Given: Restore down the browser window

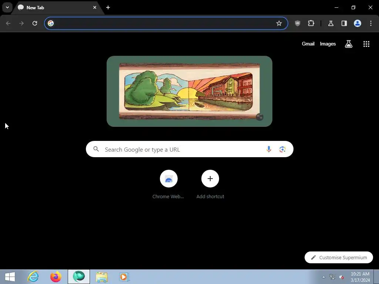Looking at the screenshot, I should (x=353, y=7).
